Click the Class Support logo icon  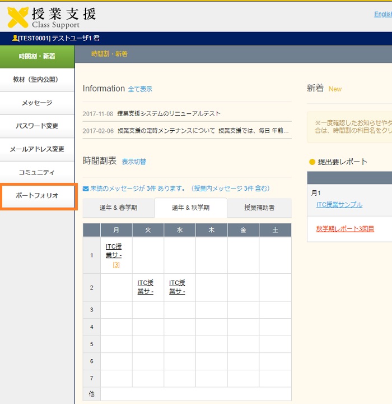pos(17,17)
